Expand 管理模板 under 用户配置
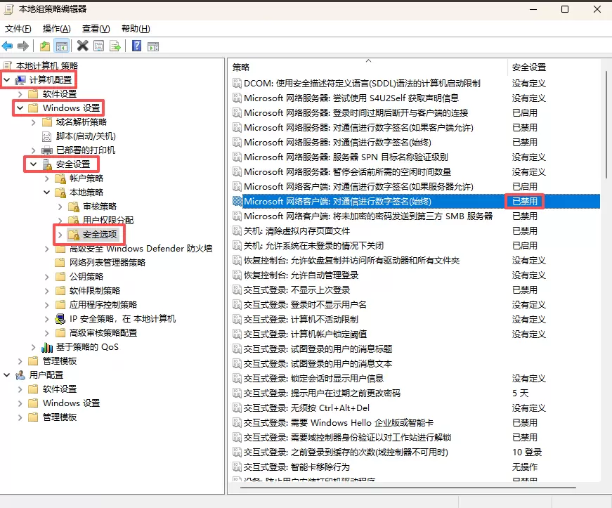This screenshot has width=612, height=508. click(20, 417)
